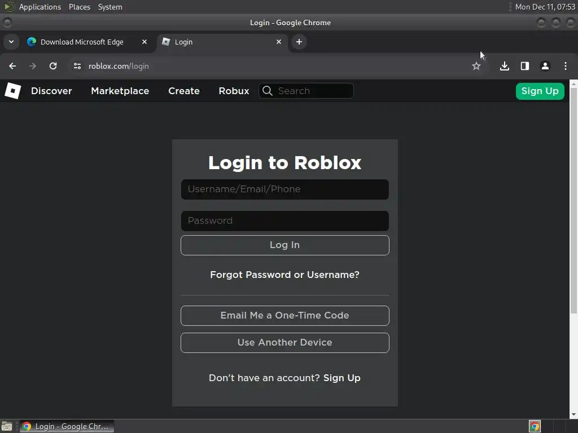
Task: Focus the Password field
Action: [x=285, y=221]
